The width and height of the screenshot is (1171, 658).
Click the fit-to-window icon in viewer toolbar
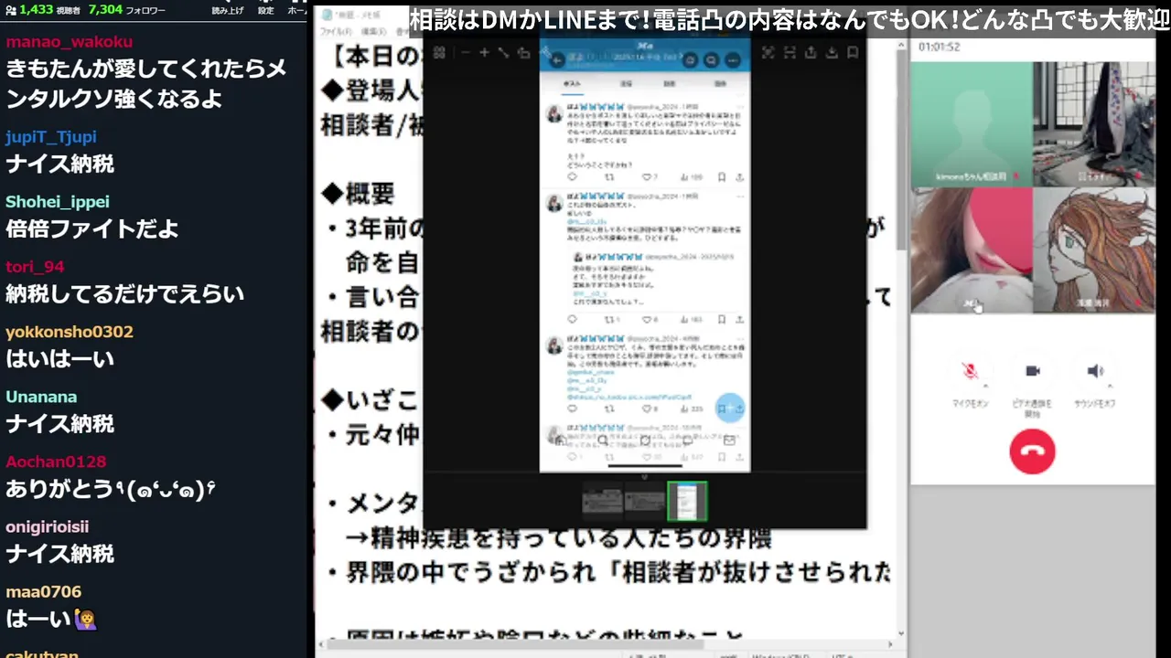tap(789, 53)
